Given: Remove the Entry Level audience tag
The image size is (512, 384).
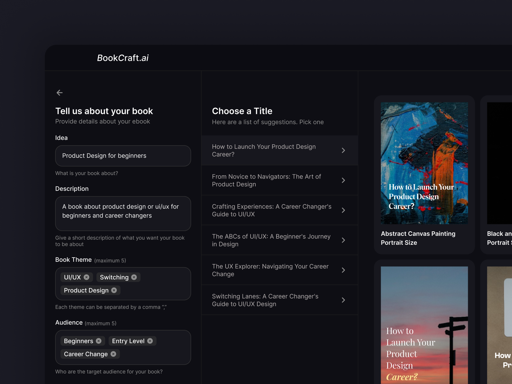Looking at the screenshot, I should (x=150, y=341).
